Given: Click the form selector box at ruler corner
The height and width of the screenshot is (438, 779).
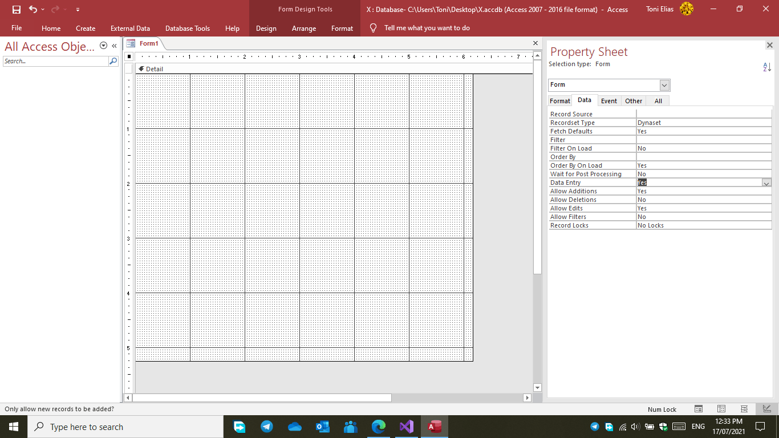Looking at the screenshot, I should tap(129, 56).
